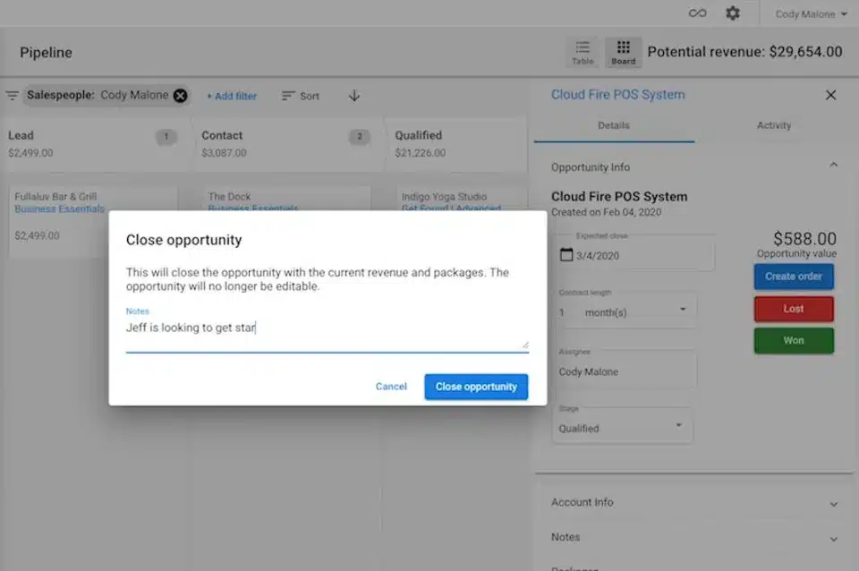Collapse the Opportunity Info section
The height and width of the screenshot is (571, 859).
point(833,166)
